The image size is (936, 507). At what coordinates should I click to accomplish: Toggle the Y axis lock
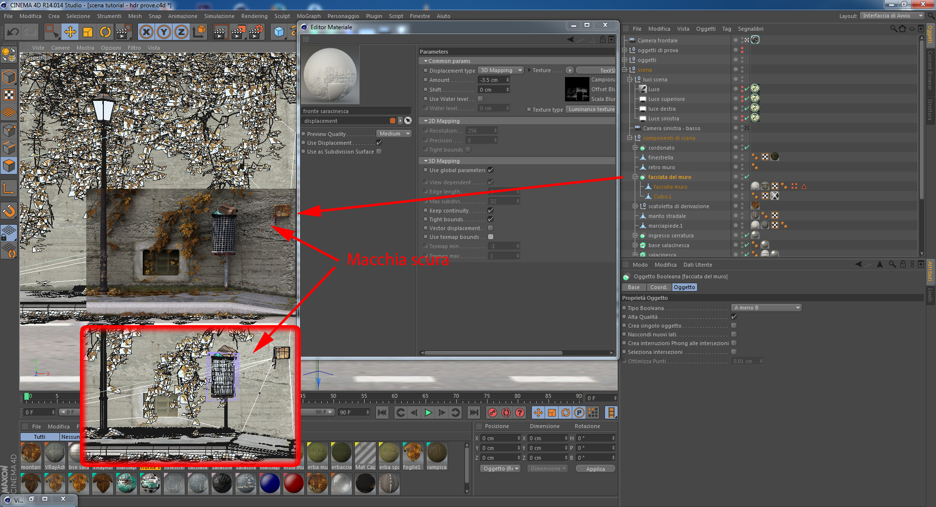point(164,32)
